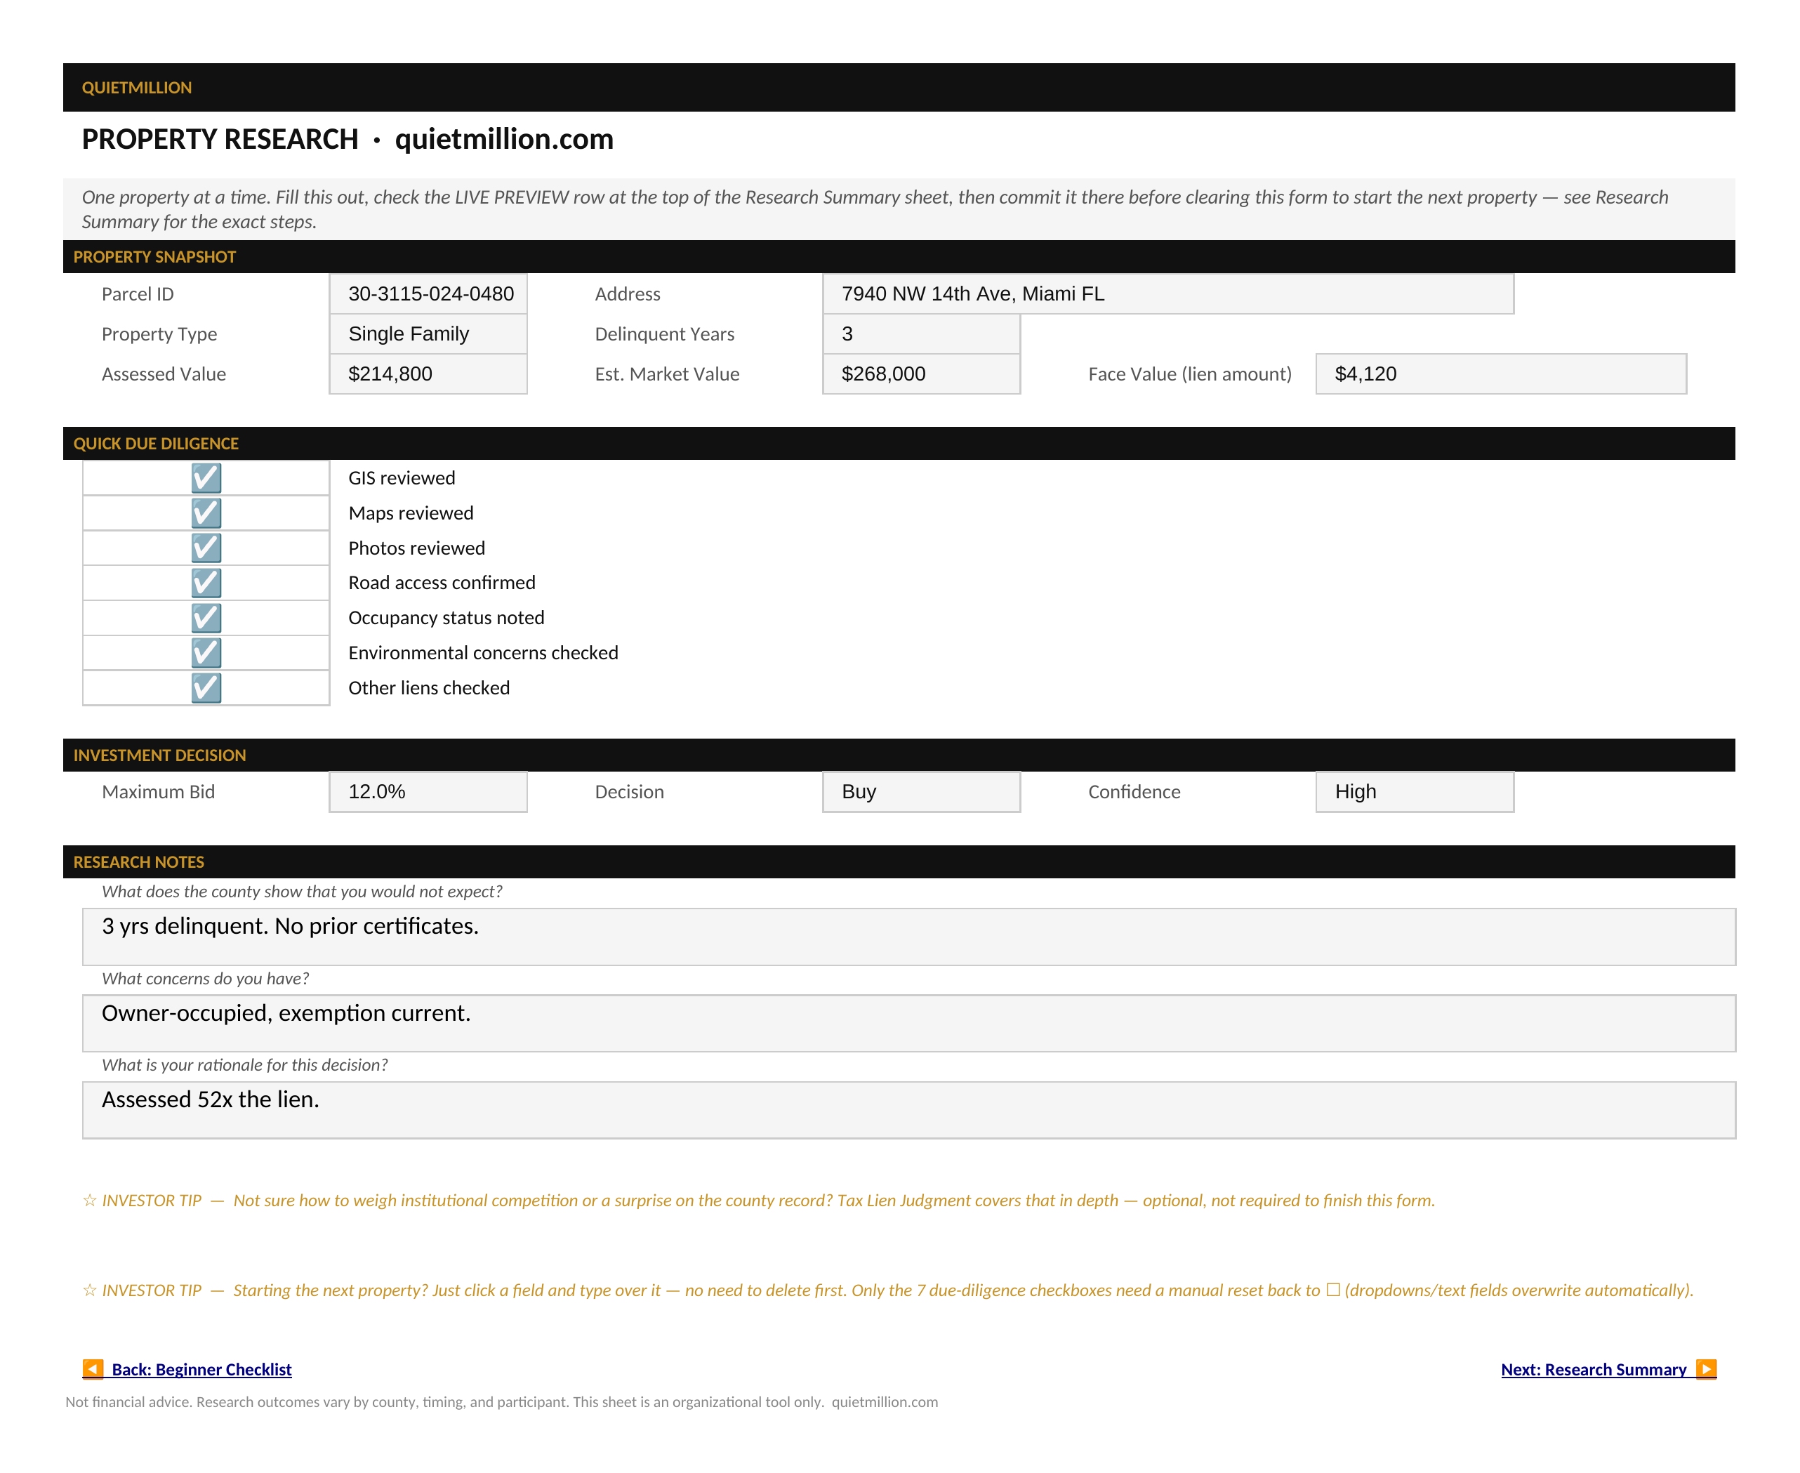The width and height of the screenshot is (1800, 1473).
Task: Click the "Est. Market Value" label
Action: coord(668,374)
